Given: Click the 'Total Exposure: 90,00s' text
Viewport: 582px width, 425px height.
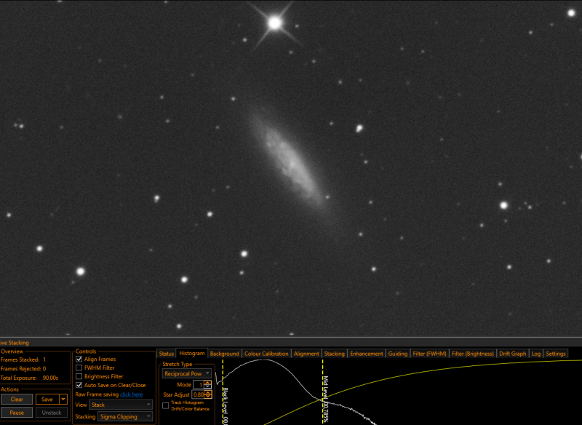Looking at the screenshot, I should (29, 378).
